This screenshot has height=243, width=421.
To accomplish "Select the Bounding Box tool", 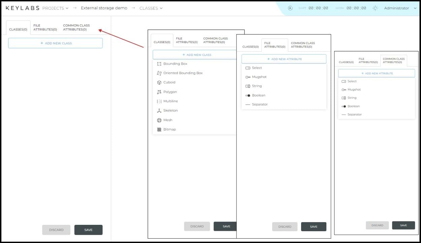I will pos(175,64).
